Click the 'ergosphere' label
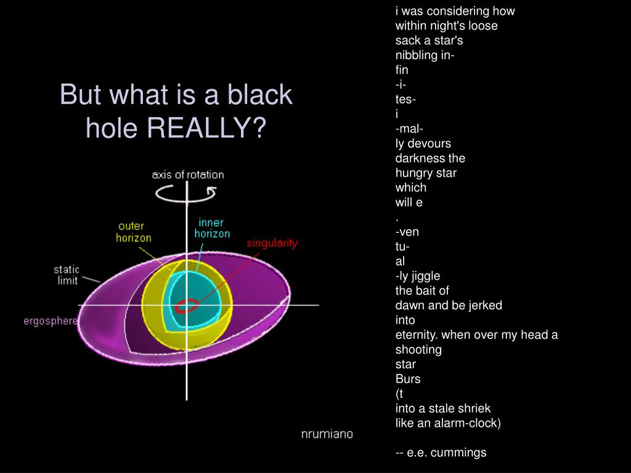 click(x=51, y=321)
